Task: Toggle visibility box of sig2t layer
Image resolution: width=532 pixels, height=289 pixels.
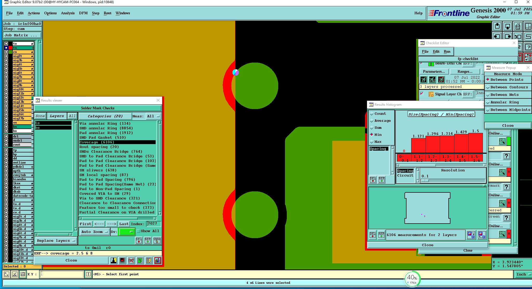Action: pyautogui.click(x=6, y=56)
